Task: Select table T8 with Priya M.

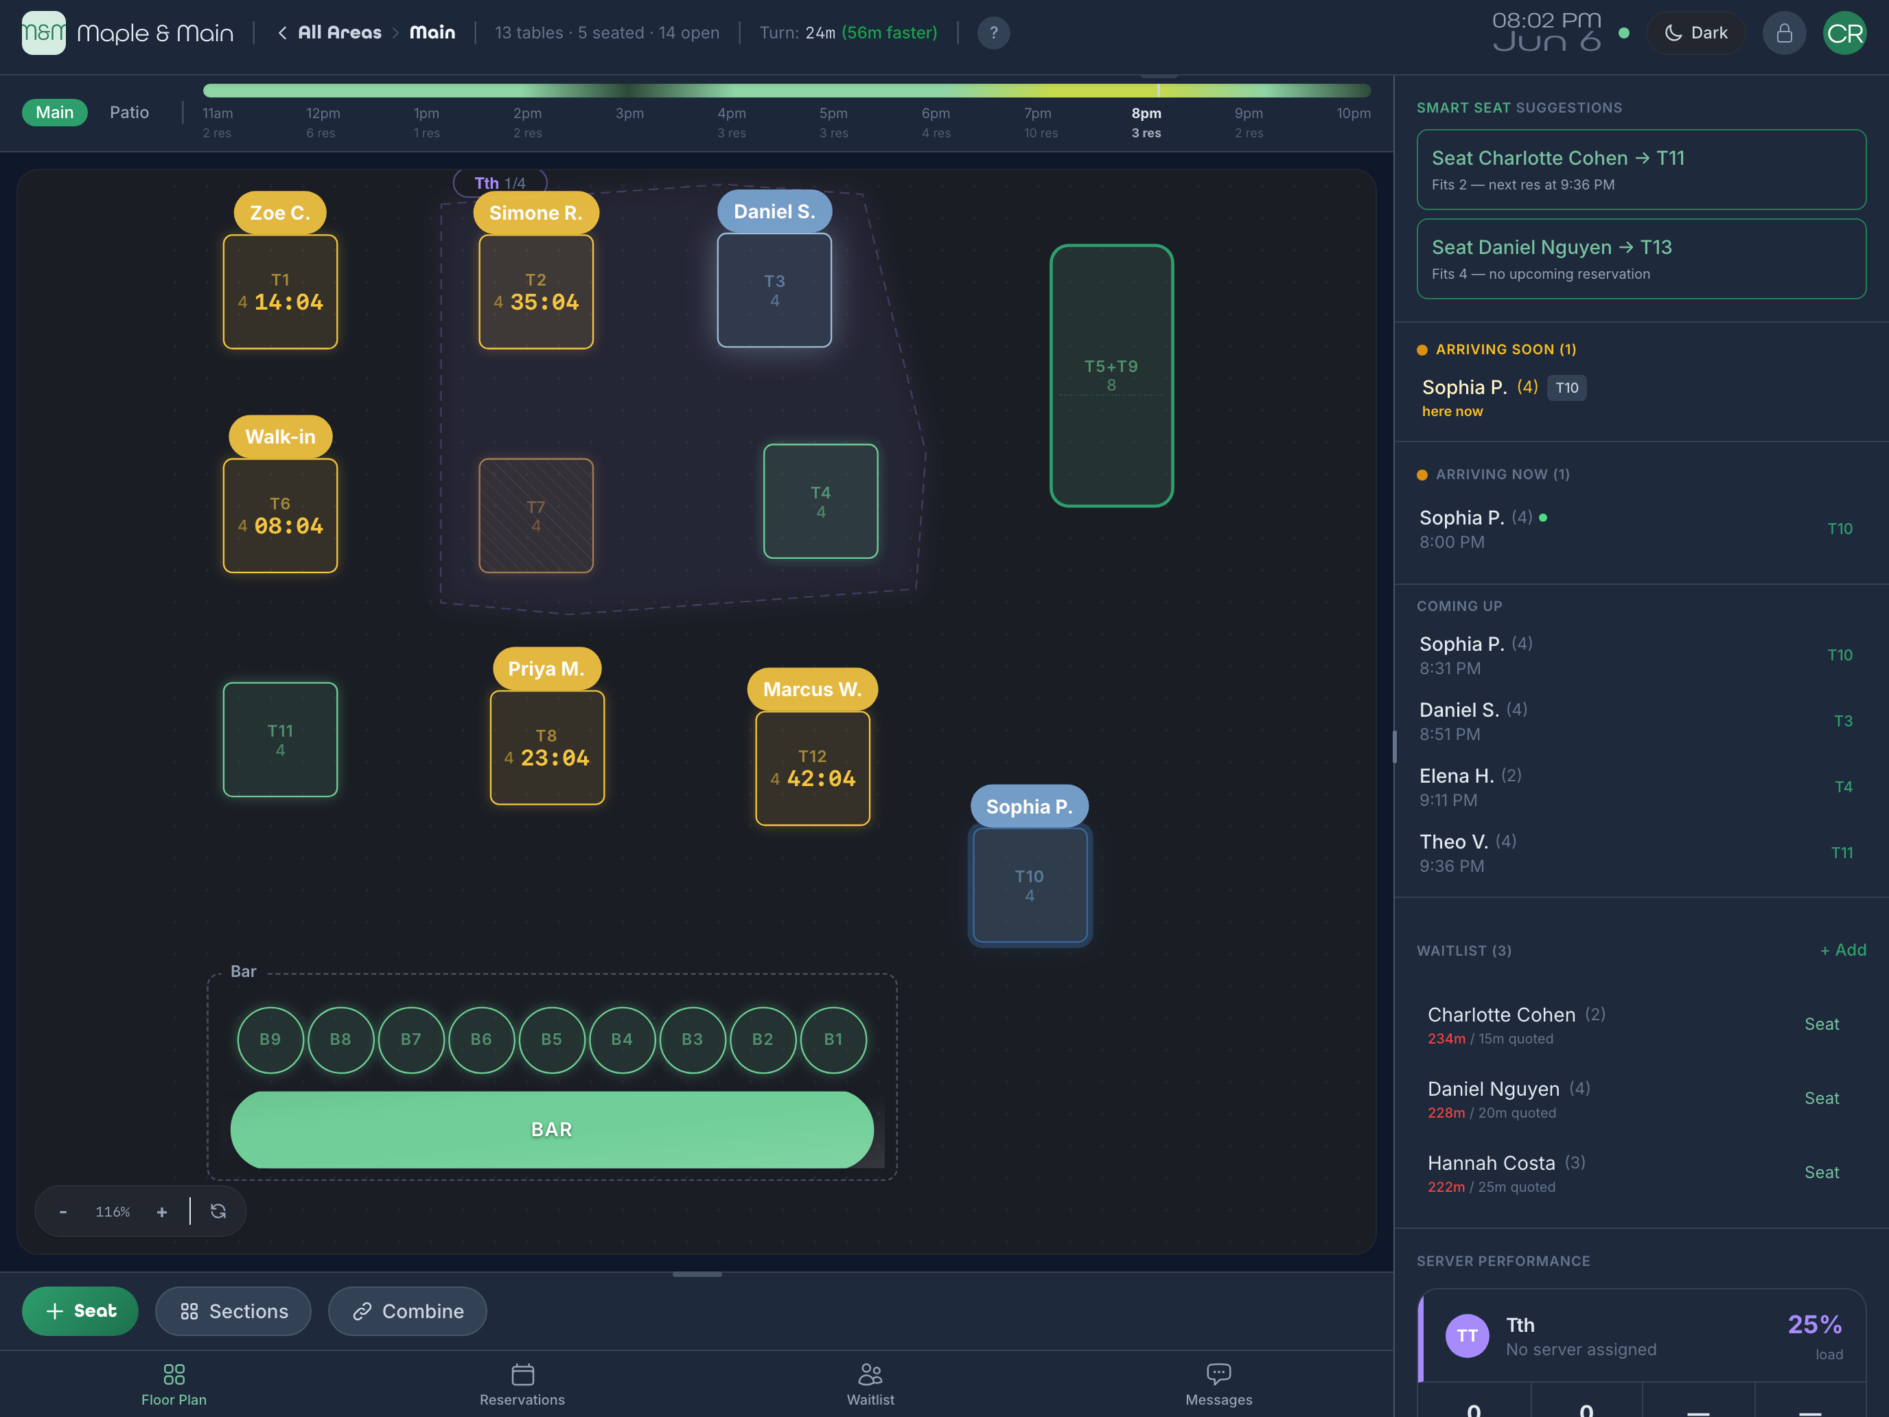Action: pyautogui.click(x=546, y=748)
